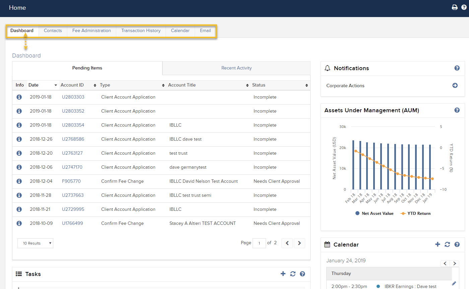Open Corporate Actions arrow icon
This screenshot has width=469, height=289.
(x=455, y=86)
